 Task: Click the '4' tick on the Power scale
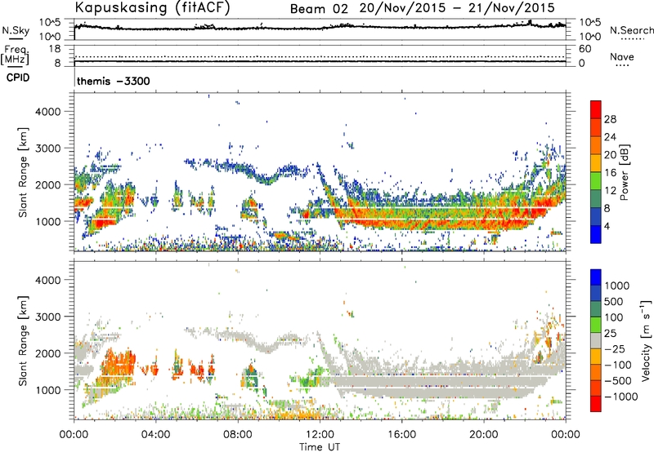point(607,226)
